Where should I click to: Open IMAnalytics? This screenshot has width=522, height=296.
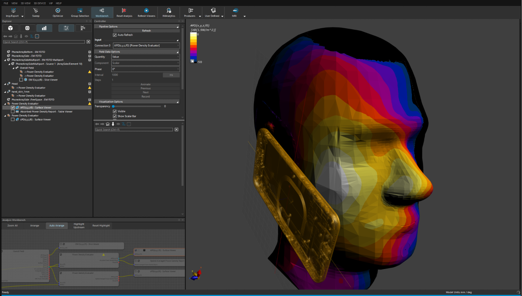169,12
